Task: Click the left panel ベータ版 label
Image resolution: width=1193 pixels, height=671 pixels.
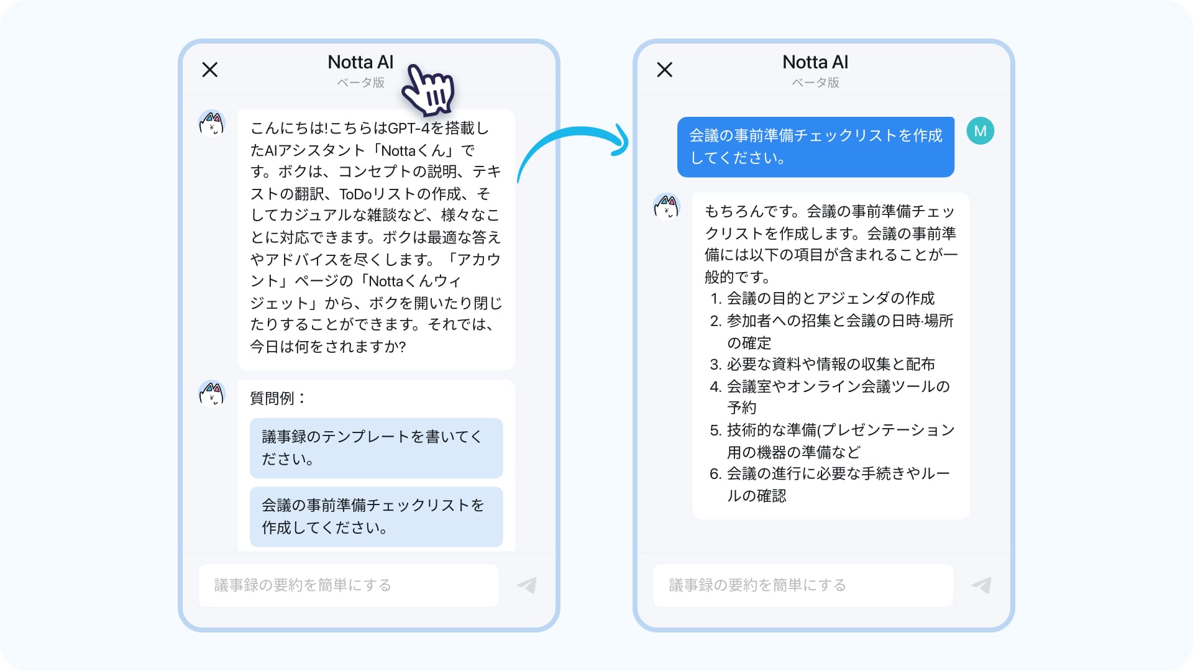Action: [361, 83]
